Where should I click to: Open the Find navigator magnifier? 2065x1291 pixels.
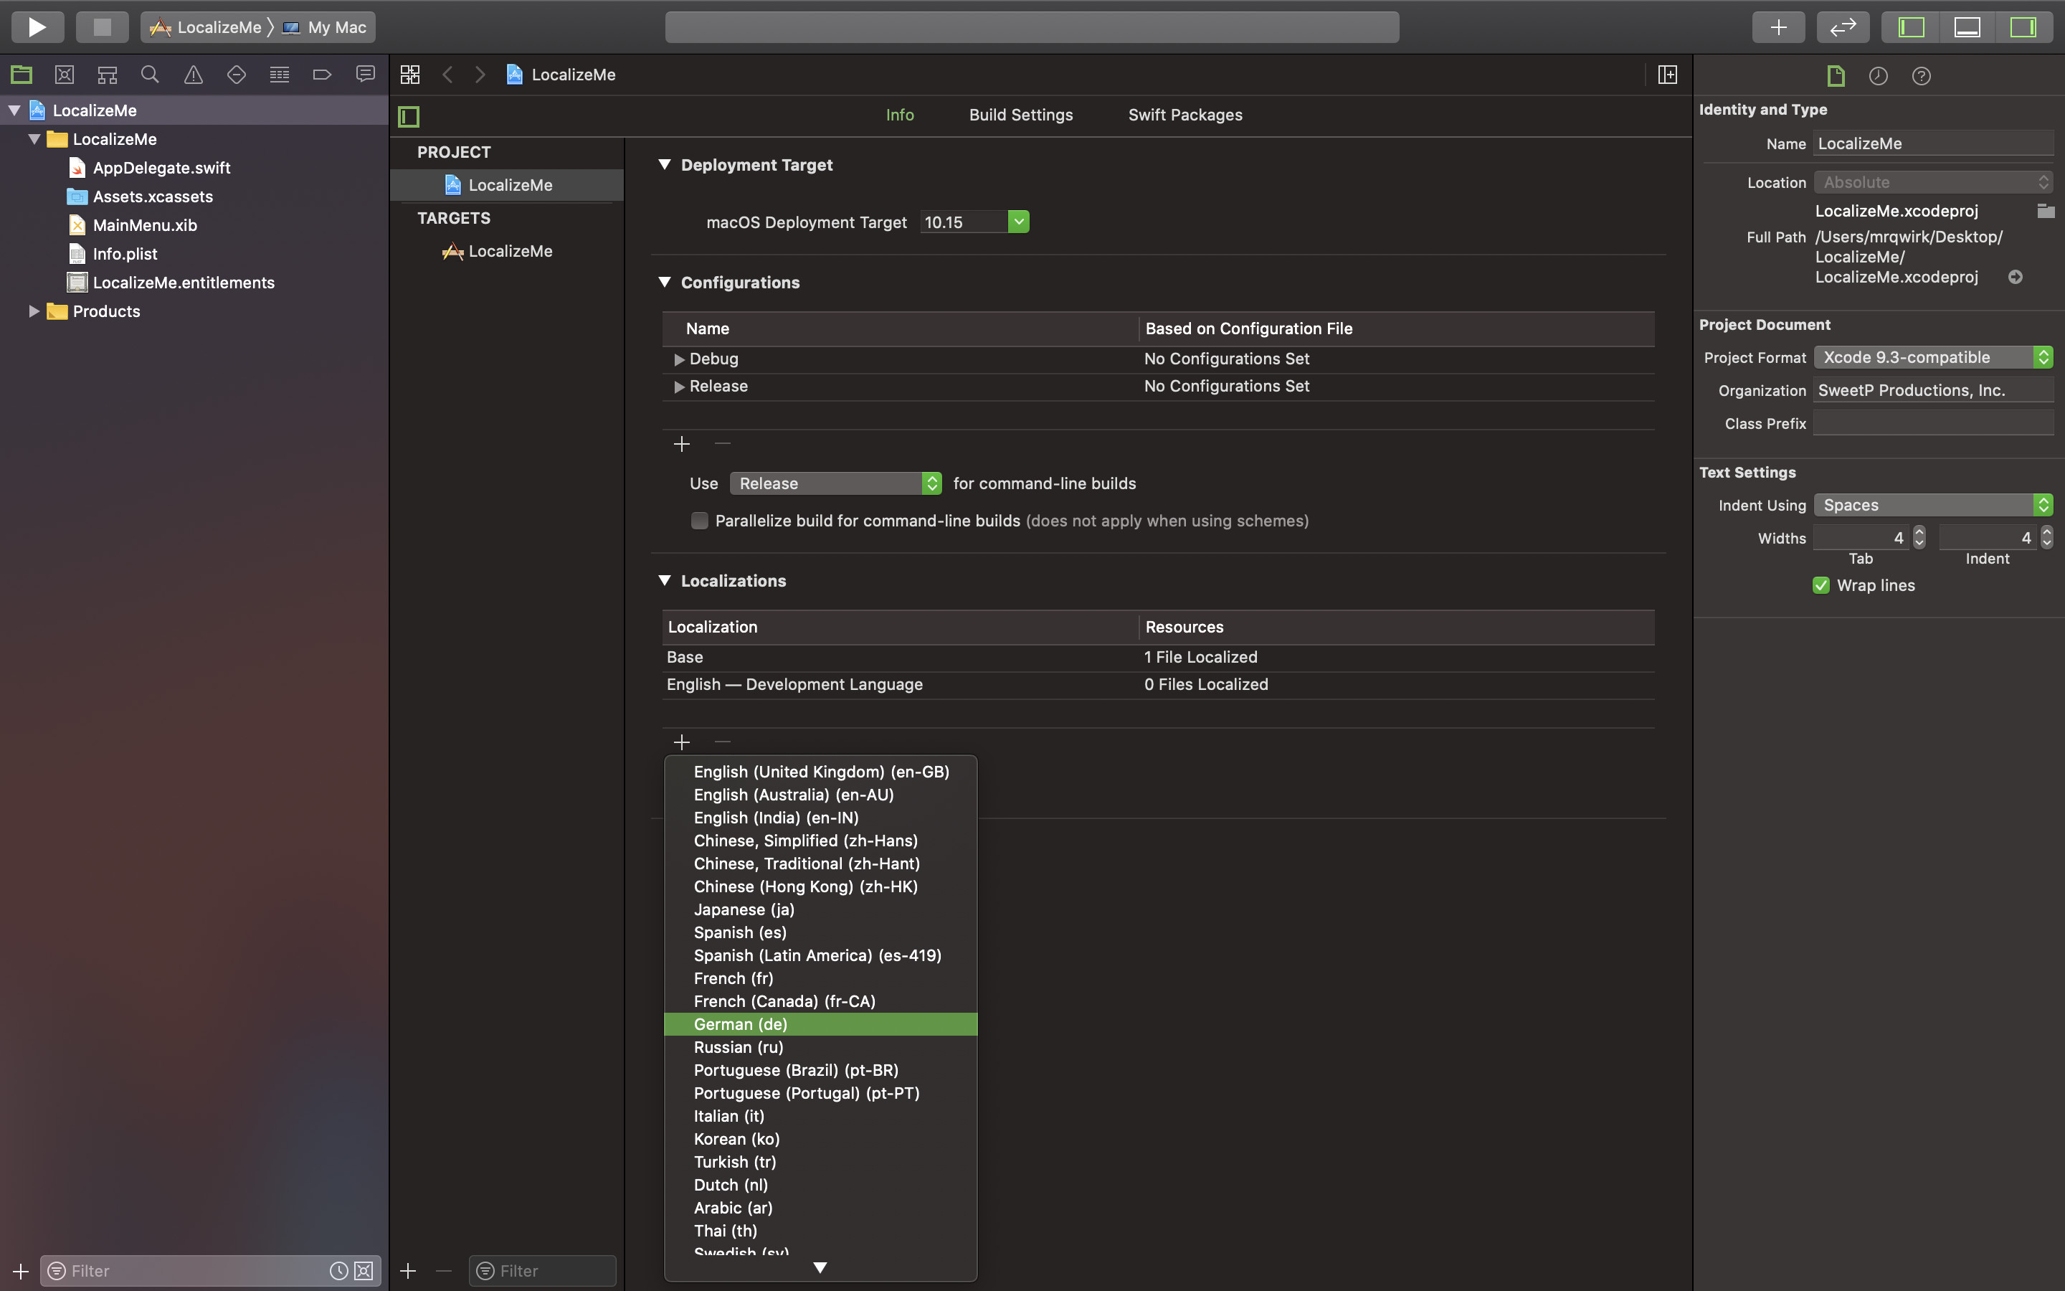pyautogui.click(x=150, y=75)
